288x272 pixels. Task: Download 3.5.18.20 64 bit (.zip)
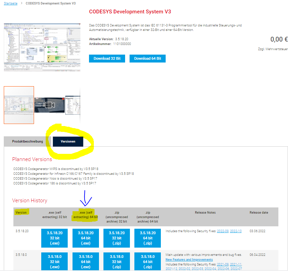click(x=148, y=238)
